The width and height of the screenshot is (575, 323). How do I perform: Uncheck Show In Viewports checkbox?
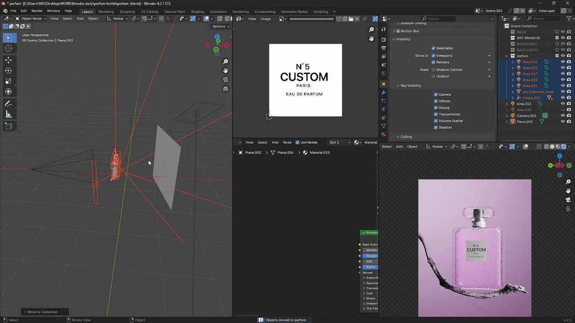pos(433,56)
